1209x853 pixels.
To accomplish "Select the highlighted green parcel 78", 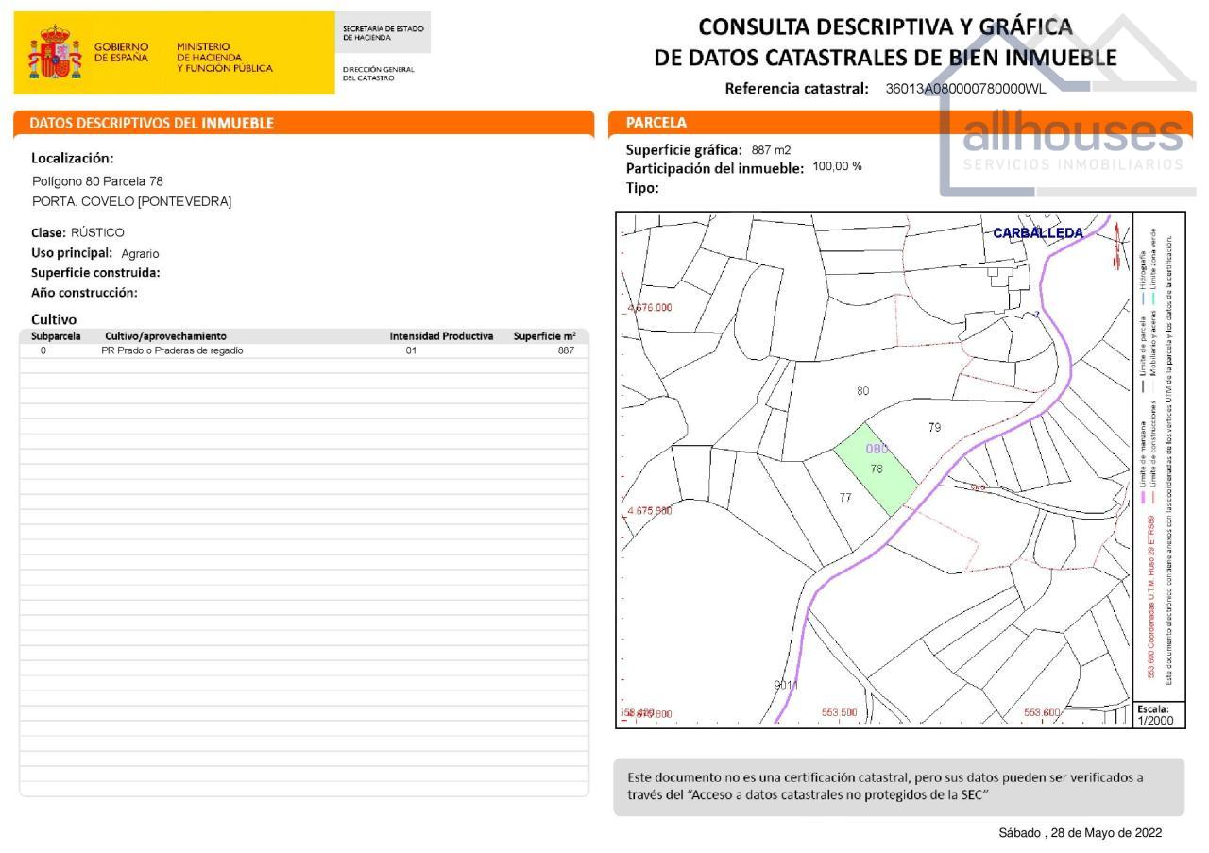I will [878, 472].
